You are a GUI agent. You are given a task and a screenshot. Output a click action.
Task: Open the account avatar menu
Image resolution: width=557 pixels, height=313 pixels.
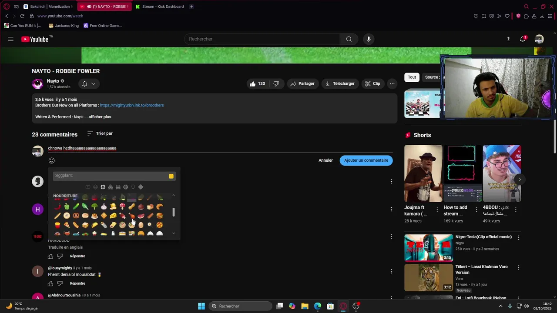pyautogui.click(x=539, y=39)
